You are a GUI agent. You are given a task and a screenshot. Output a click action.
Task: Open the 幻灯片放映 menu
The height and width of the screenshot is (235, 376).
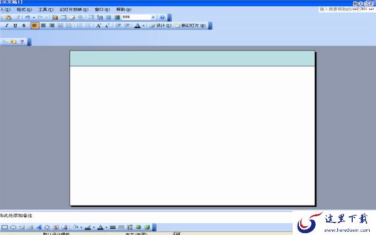74,9
